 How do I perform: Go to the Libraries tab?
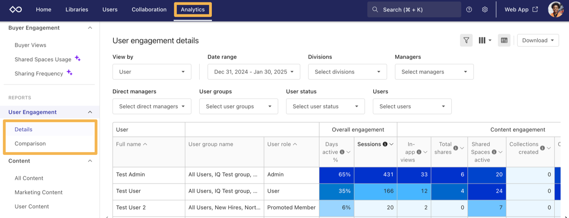coord(77,9)
